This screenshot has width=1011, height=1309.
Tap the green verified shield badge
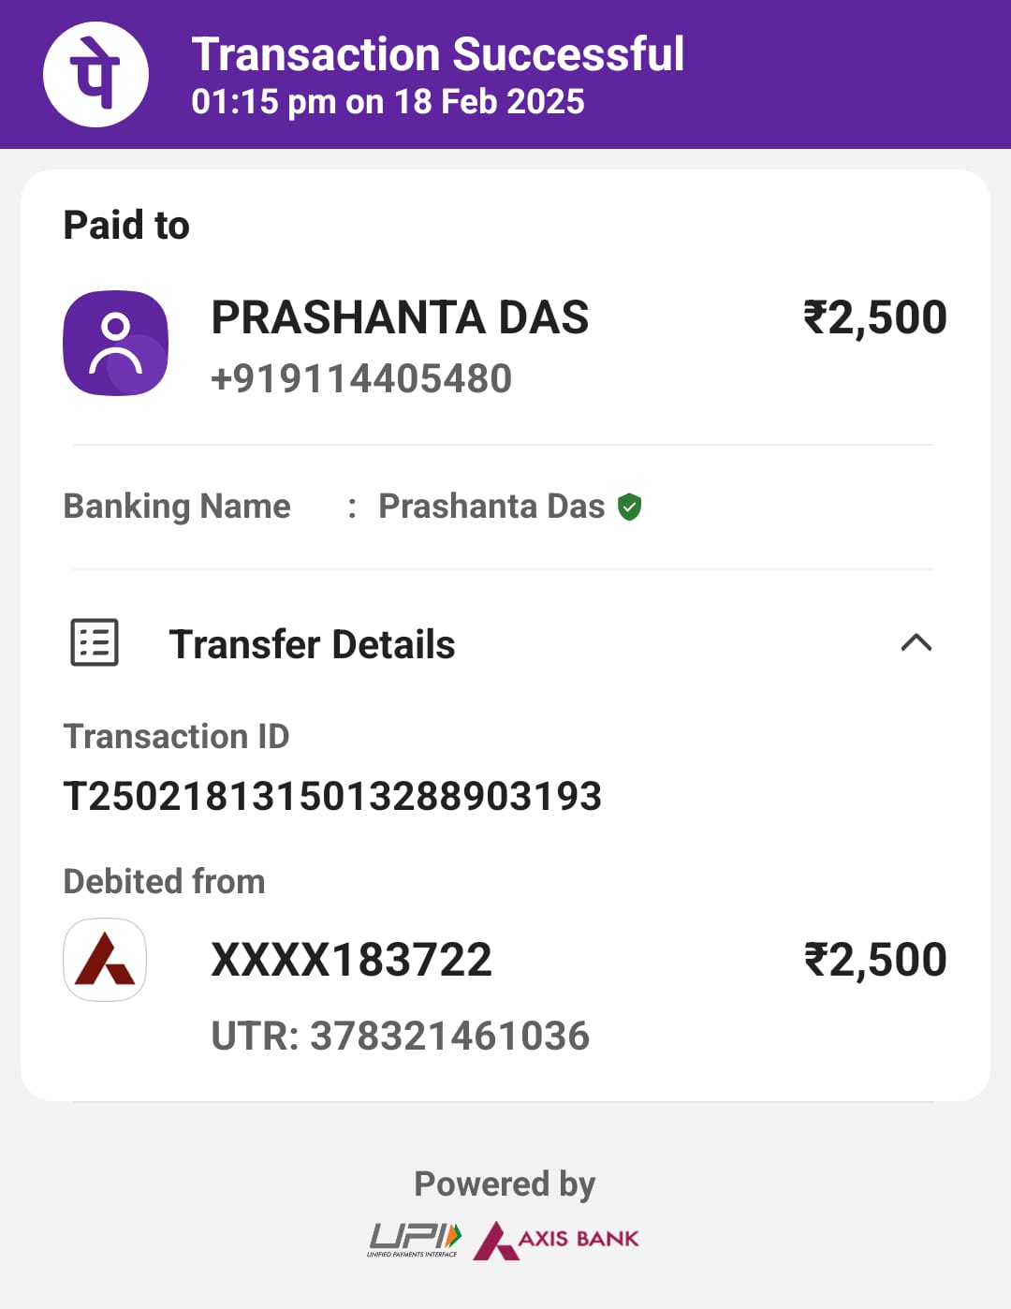click(630, 507)
